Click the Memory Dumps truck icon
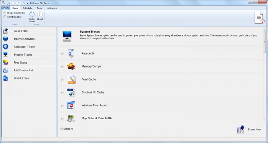Image resolution: width=268 pixels, height=143 pixels. click(x=71, y=66)
